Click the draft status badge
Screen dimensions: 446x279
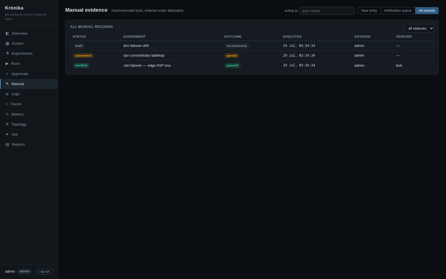tap(79, 46)
